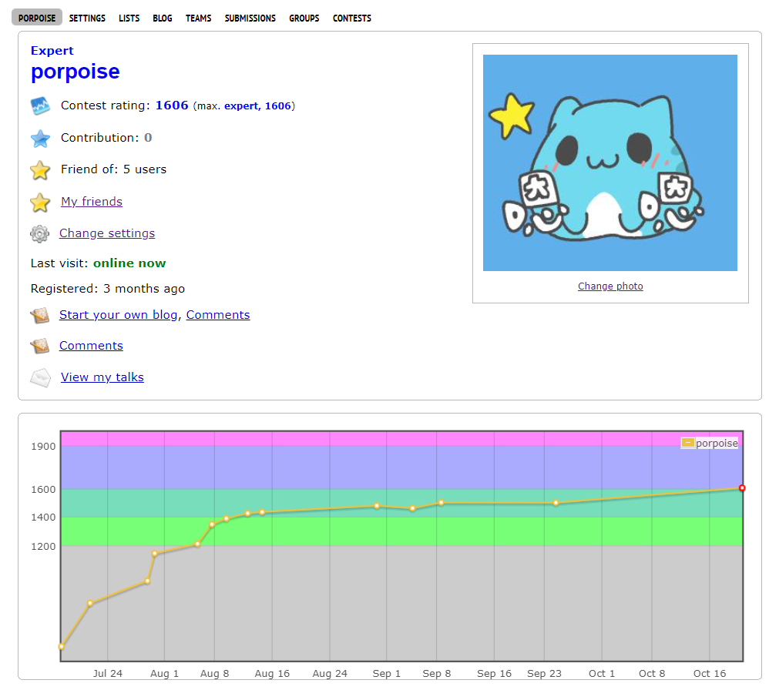Open Comments link next to Start your own blog

218,315
